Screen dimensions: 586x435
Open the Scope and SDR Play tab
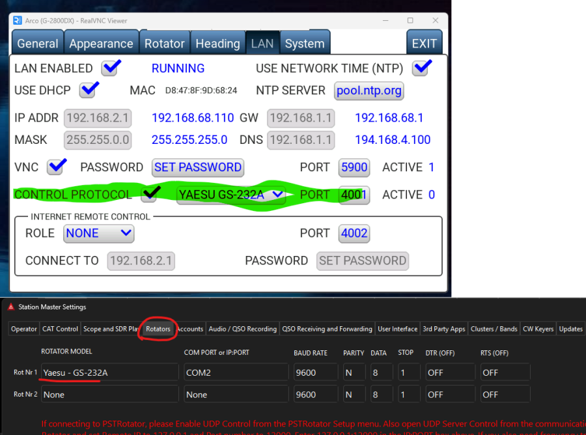[x=111, y=329]
